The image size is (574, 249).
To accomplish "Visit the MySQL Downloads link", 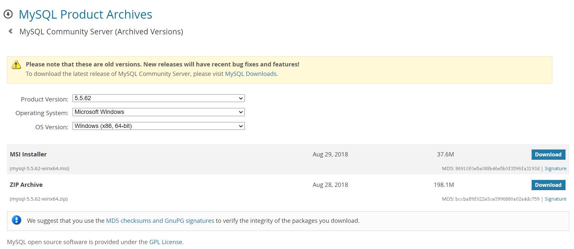I will pyautogui.click(x=251, y=74).
